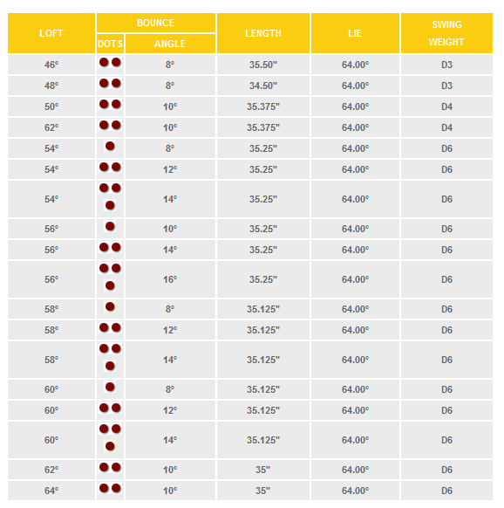Select the BOUNCE header cell

pyautogui.click(x=156, y=23)
